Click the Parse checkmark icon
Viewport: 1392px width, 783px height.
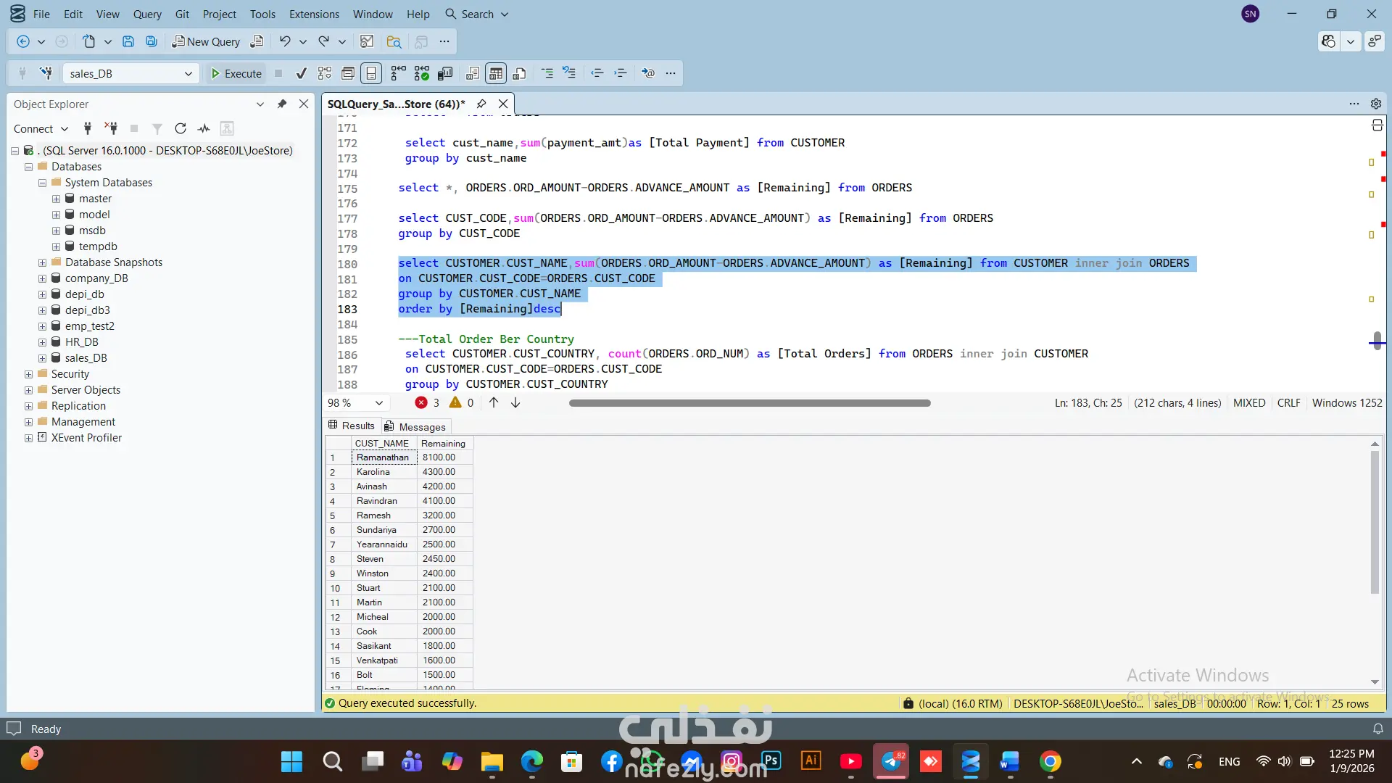tap(301, 73)
